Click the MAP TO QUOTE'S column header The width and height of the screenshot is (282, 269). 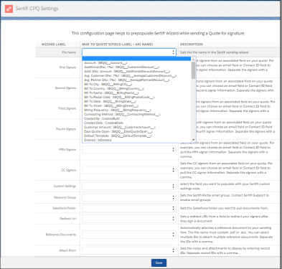(118, 44)
